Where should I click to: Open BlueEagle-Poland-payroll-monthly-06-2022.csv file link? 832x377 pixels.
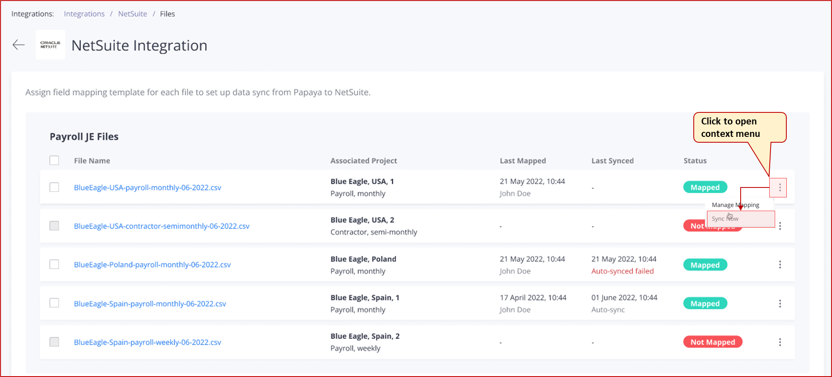coord(152,264)
